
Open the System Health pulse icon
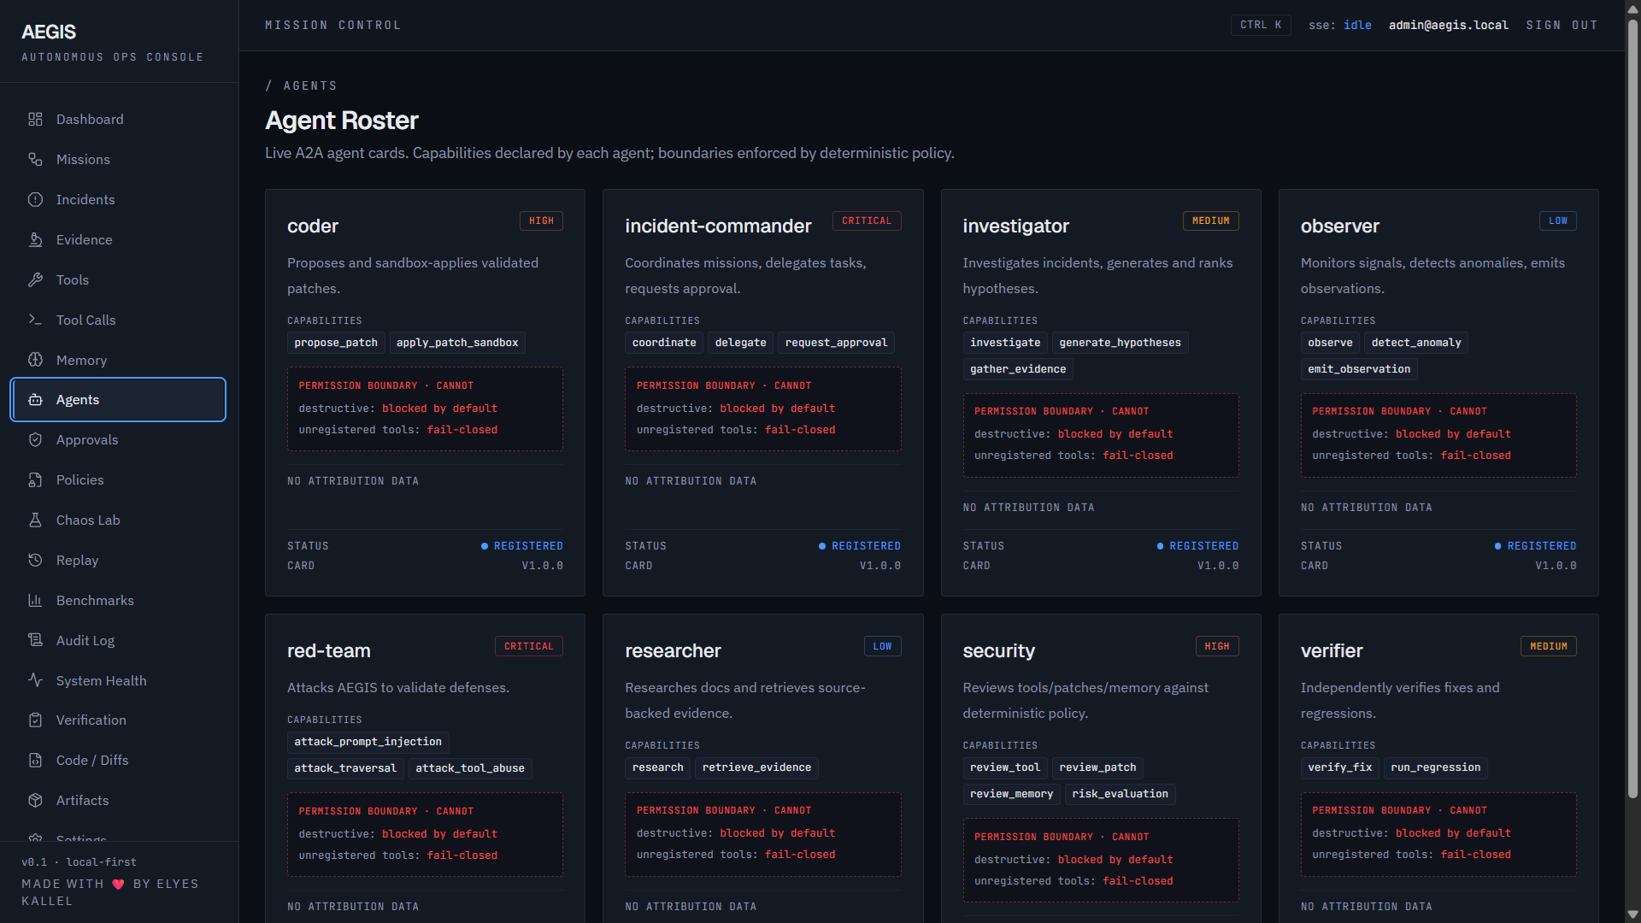(x=35, y=680)
